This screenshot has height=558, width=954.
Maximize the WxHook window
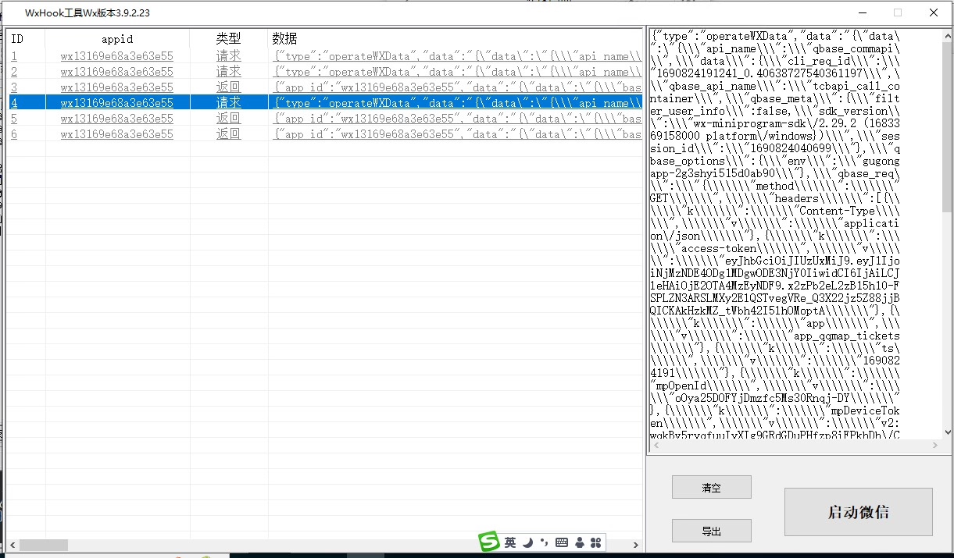[898, 12]
